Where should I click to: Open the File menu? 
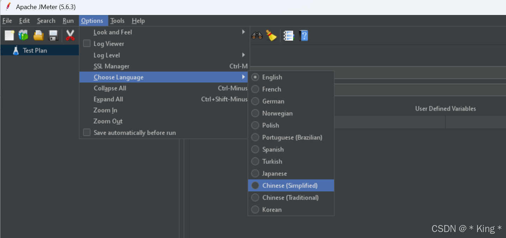click(x=7, y=21)
